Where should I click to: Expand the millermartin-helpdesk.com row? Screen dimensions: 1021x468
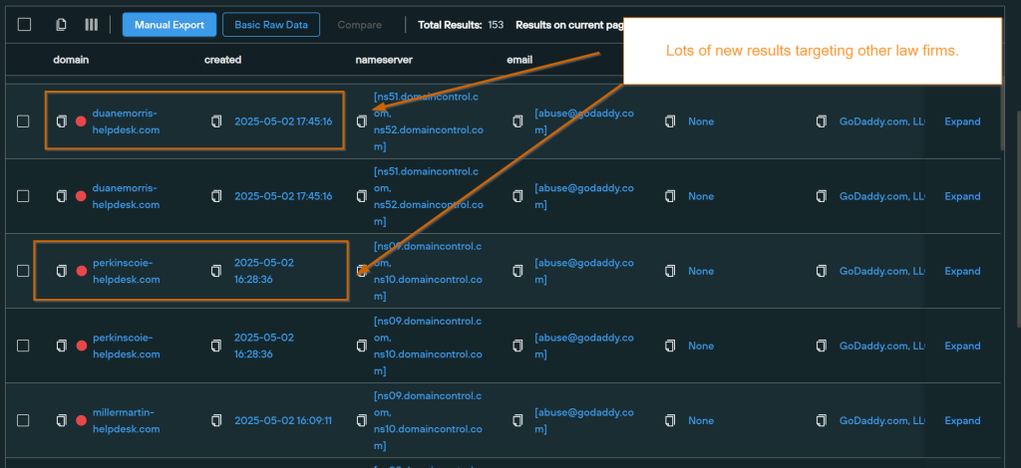962,420
